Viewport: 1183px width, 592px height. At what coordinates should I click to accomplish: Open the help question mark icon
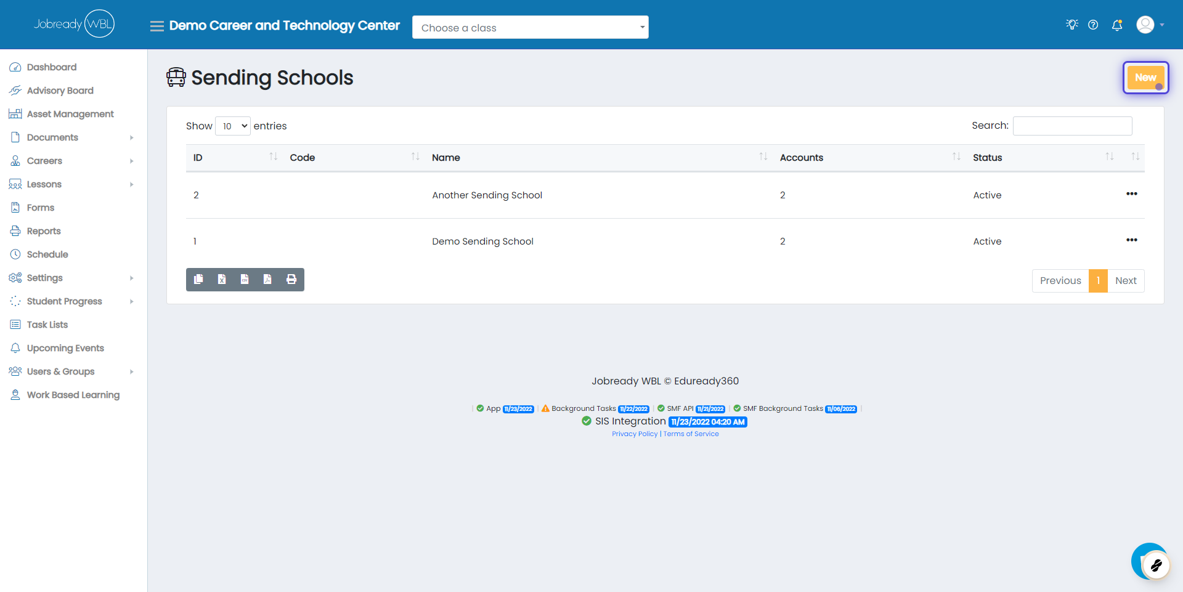pyautogui.click(x=1093, y=25)
